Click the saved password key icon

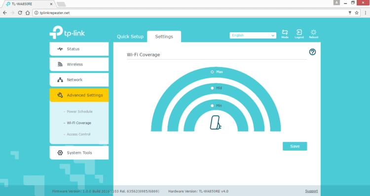[x=350, y=13]
